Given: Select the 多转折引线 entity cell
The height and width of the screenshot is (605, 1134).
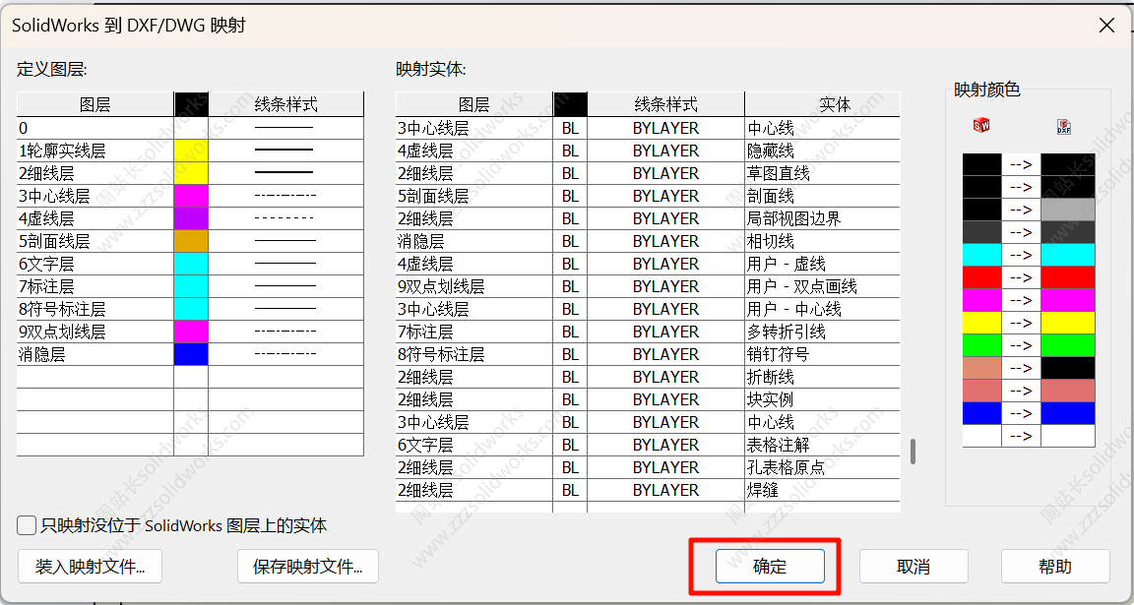Looking at the screenshot, I should (x=822, y=332).
